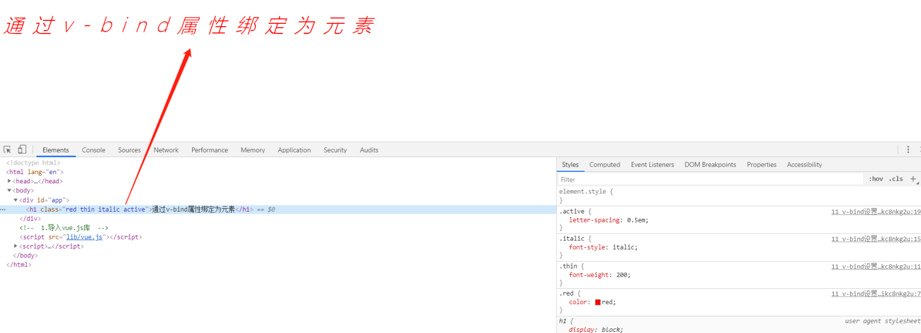The height and width of the screenshot is (333, 921).
Task: Click the red italic page heading text
Action: (189, 26)
